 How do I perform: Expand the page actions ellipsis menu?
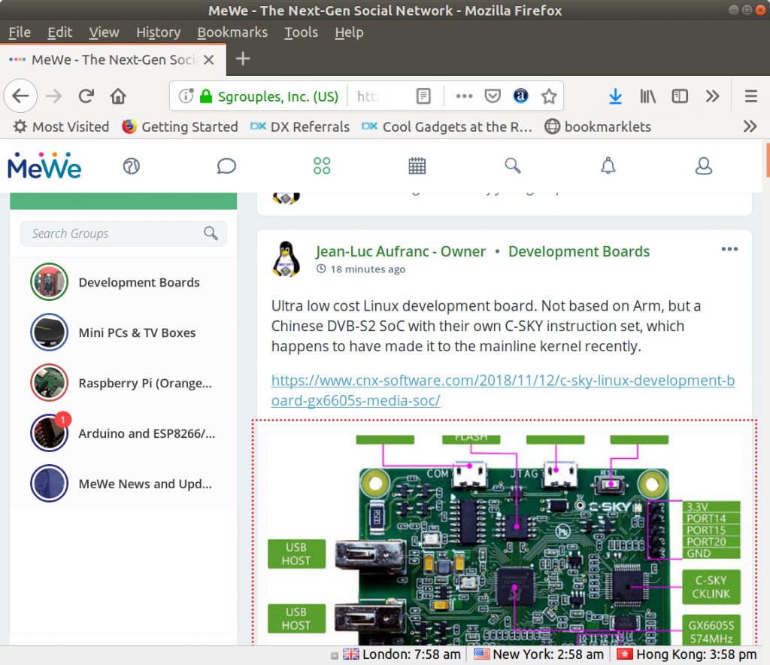pos(465,96)
